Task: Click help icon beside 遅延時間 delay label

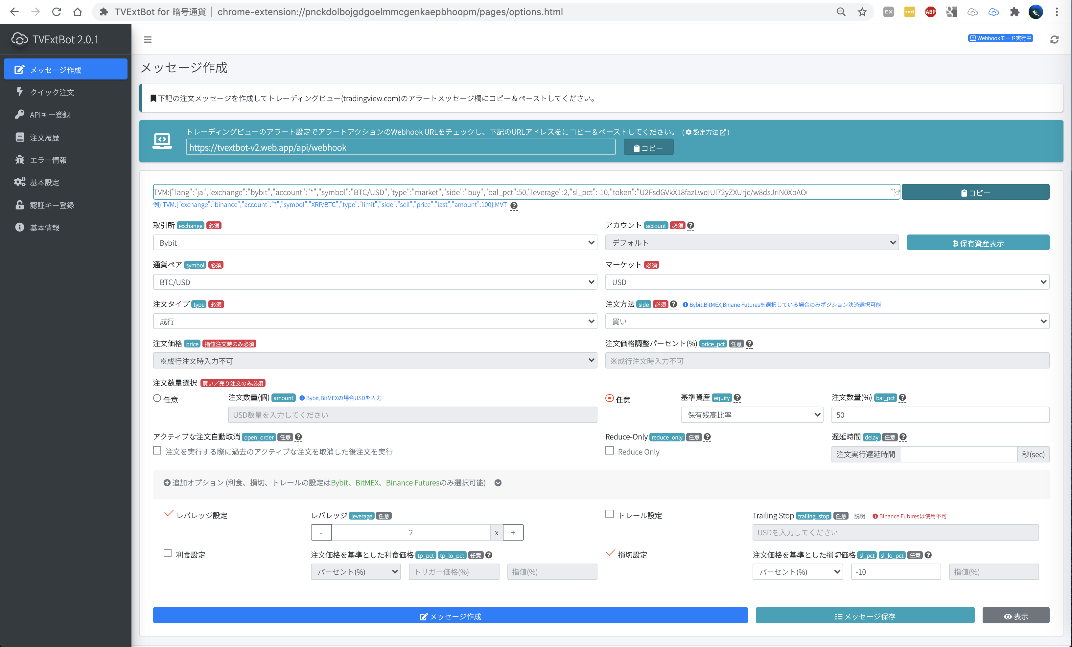Action: 903,437
